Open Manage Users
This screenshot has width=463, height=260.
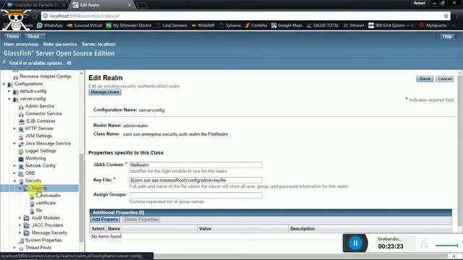pos(105,92)
